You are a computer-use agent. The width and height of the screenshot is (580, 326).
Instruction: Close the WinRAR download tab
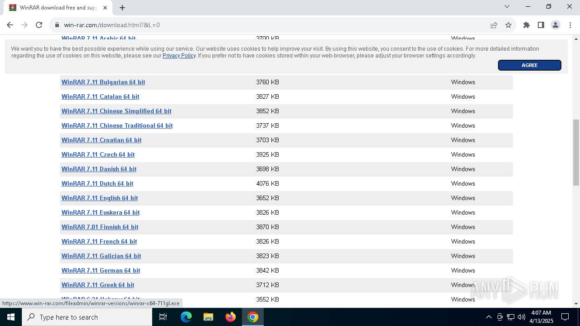point(105,7)
